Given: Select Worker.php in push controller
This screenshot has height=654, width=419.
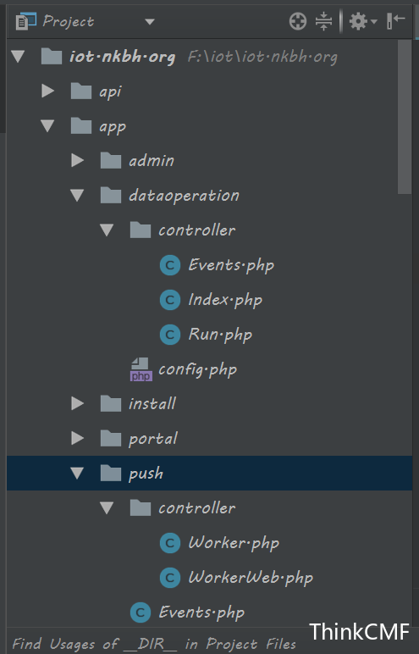Looking at the screenshot, I should tap(234, 543).
